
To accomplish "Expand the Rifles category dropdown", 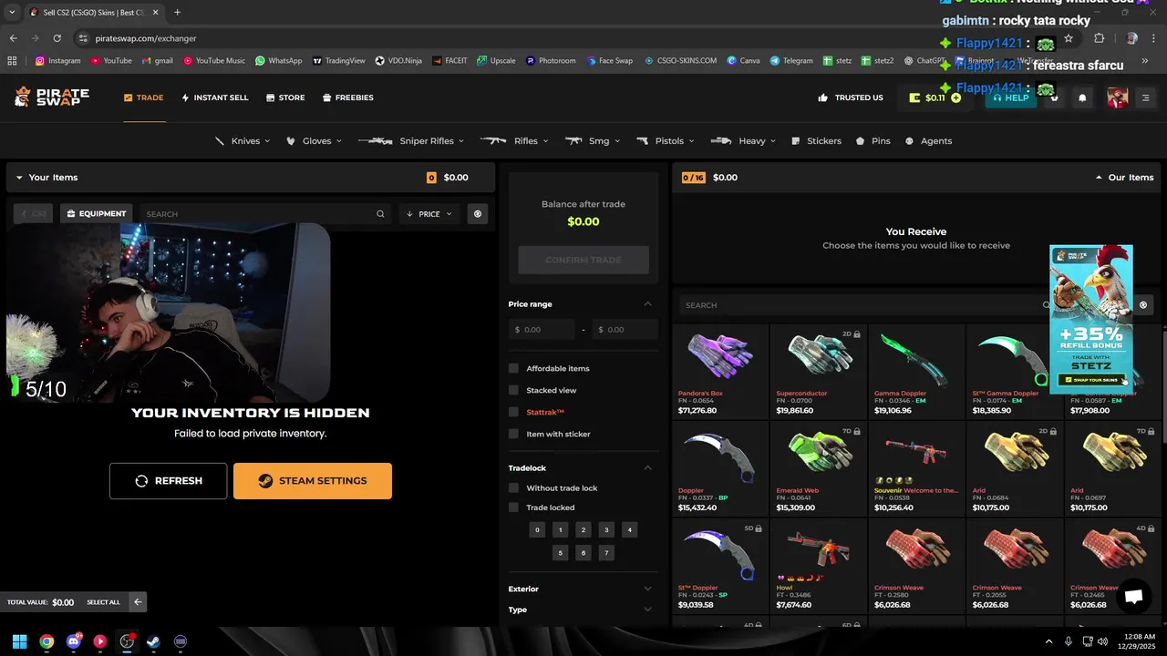I will [514, 141].
